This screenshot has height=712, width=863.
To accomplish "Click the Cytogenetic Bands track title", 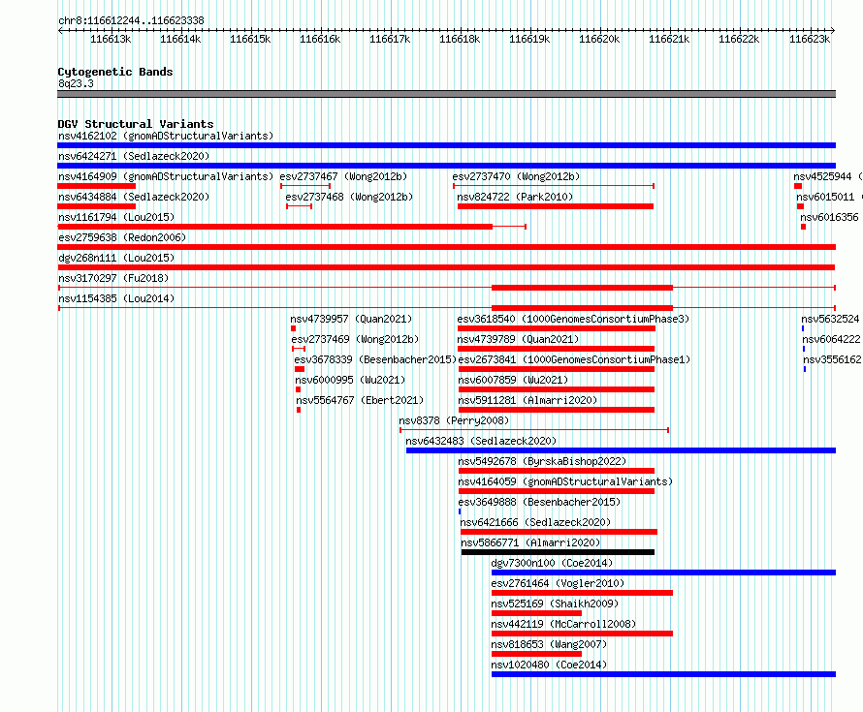I will (x=115, y=72).
